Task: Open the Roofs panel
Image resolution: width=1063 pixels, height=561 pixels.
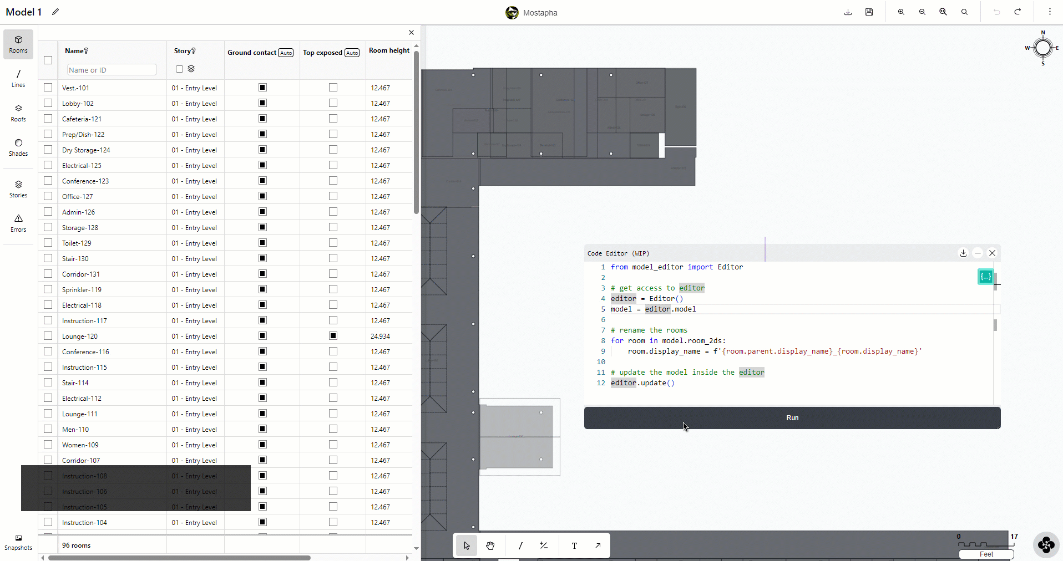Action: (x=18, y=113)
